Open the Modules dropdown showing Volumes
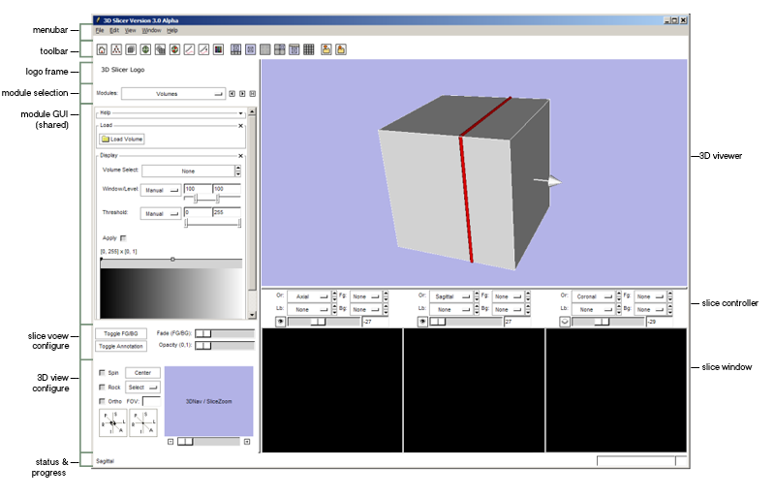775x497 pixels. (172, 94)
